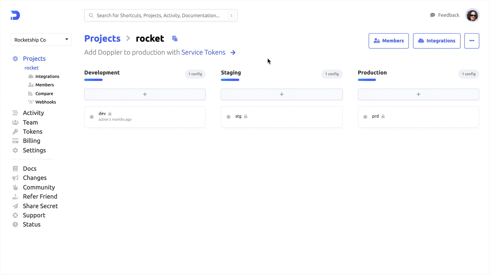
Task: Click the Feedback speech bubble icon
Action: tap(433, 15)
